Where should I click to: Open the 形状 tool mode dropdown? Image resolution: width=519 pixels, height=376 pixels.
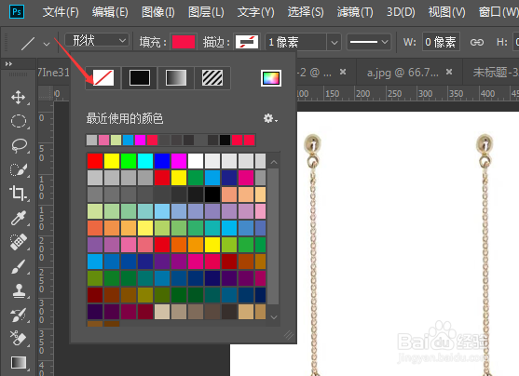coord(97,41)
